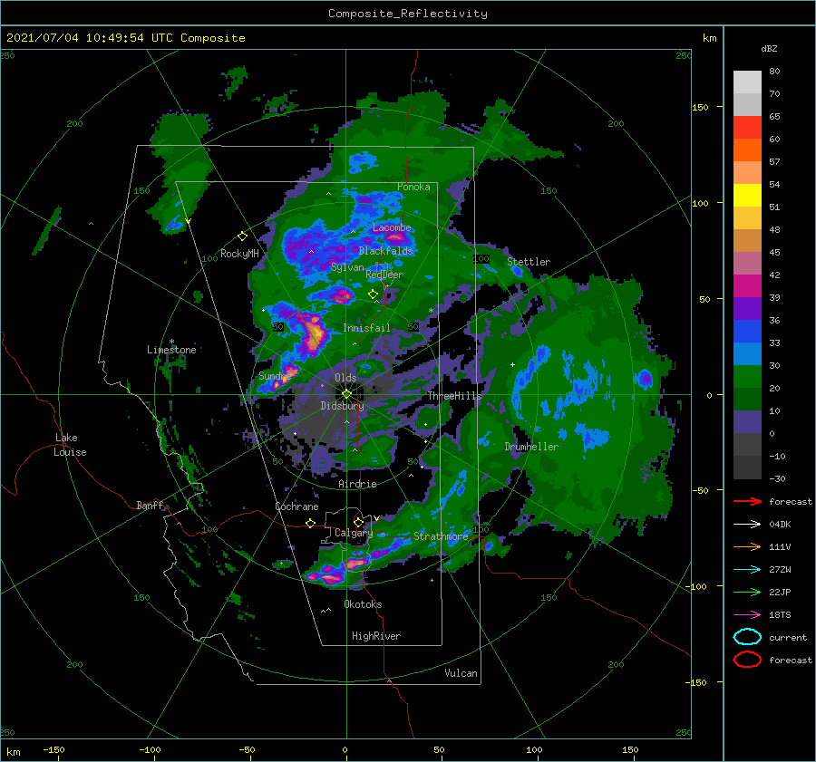The width and height of the screenshot is (816, 762).
Task: Click the white 04DK arrow legend icon
Action: (747, 525)
